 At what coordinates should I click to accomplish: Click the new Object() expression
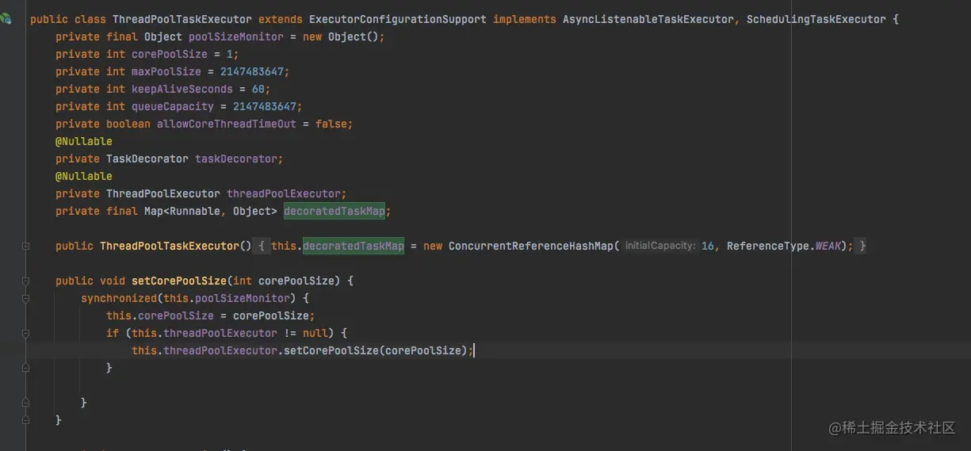[x=341, y=36]
